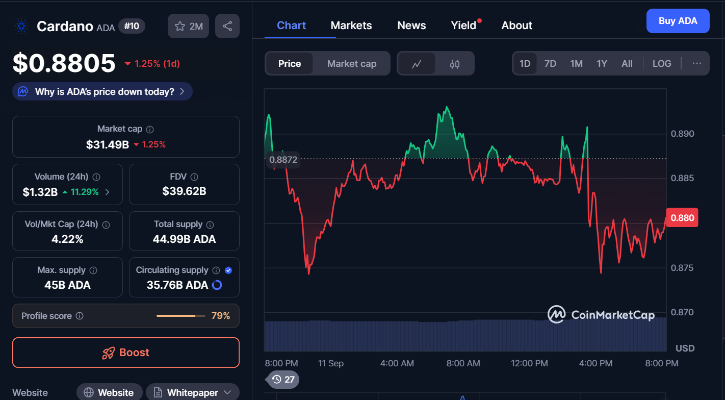Click the 0.8872 opening price label

point(283,160)
